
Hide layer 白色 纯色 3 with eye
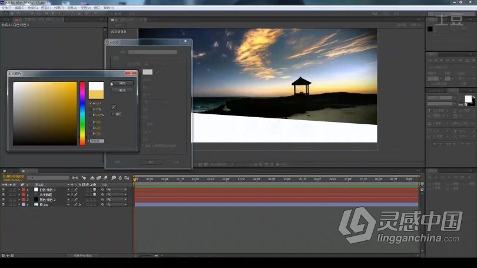point(4,190)
